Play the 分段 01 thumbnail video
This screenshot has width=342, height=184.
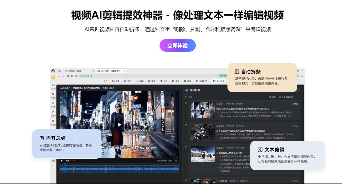(x=203, y=110)
